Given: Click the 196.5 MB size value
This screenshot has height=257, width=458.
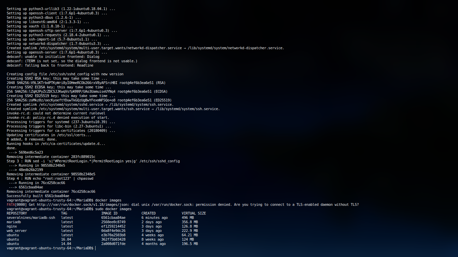Looking at the screenshot, I should pyautogui.click(x=190, y=244).
